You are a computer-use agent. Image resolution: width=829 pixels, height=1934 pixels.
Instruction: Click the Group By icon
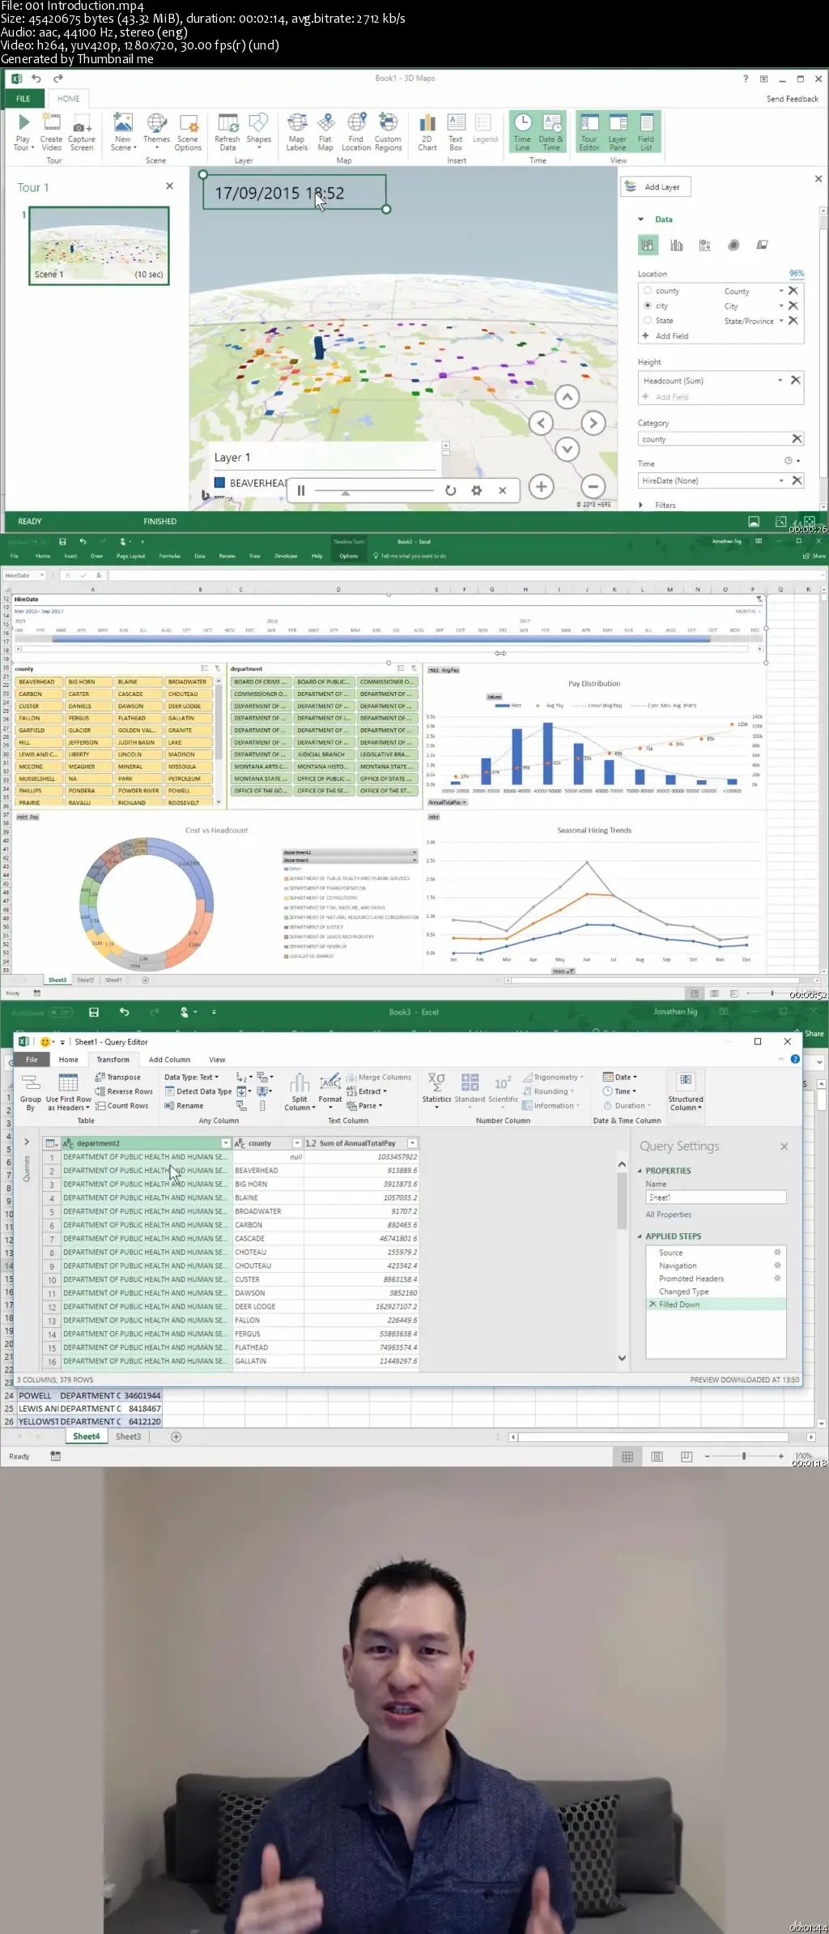[31, 1091]
